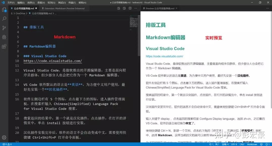Click line number 12 in the gutter

pyautogui.click(x=17, y=70)
